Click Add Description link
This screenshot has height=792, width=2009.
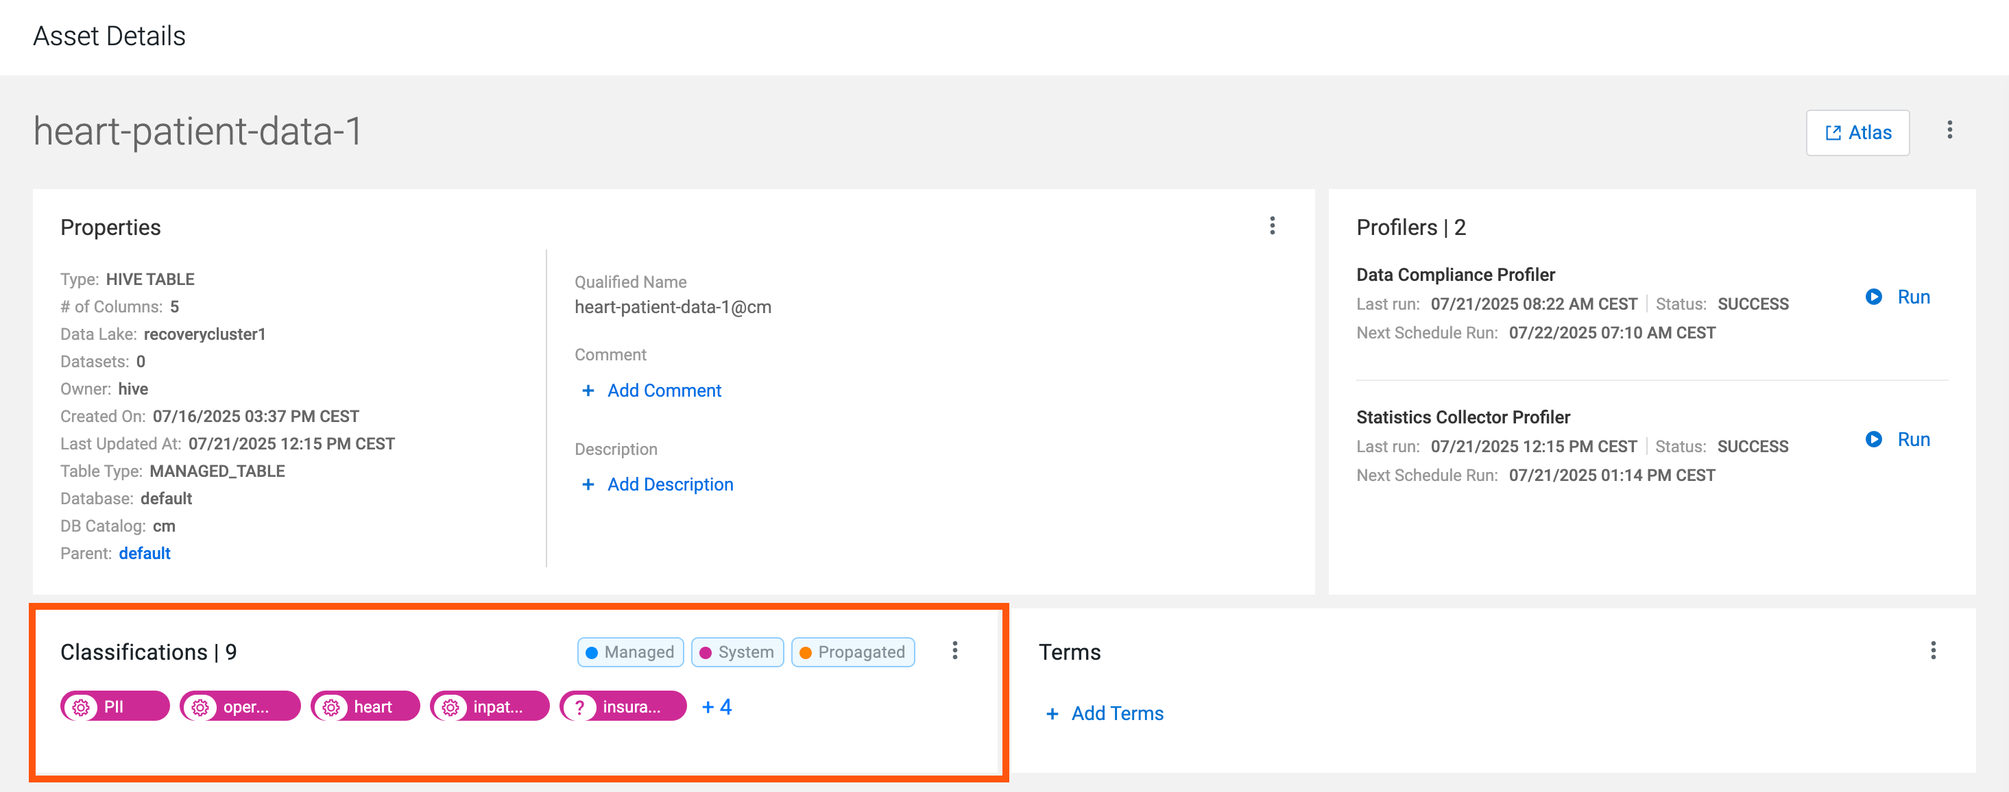670,485
